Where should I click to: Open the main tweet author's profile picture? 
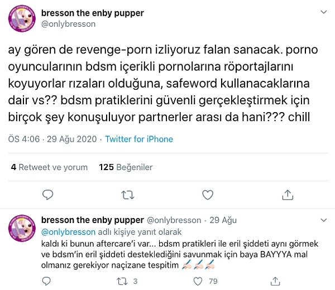22,19
